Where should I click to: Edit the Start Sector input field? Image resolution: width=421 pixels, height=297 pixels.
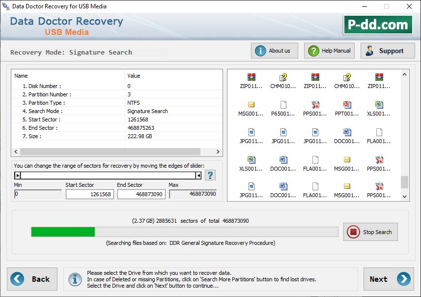click(90, 194)
